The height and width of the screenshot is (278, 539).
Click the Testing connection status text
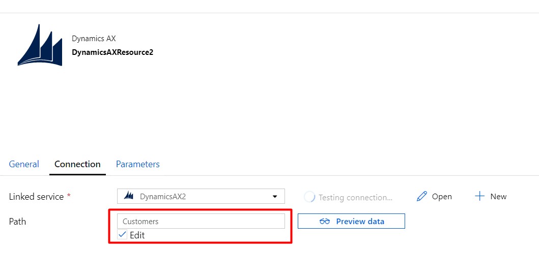(x=355, y=197)
